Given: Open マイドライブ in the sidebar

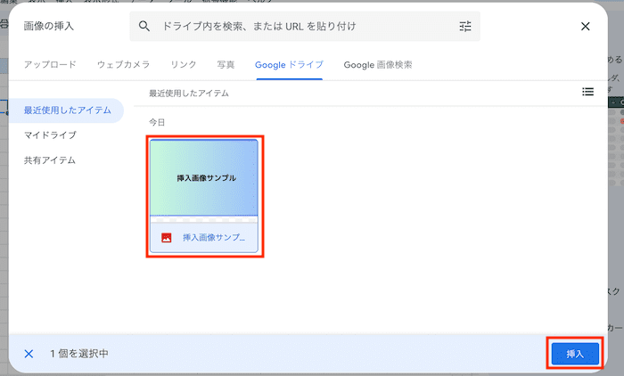Looking at the screenshot, I should click(50, 135).
